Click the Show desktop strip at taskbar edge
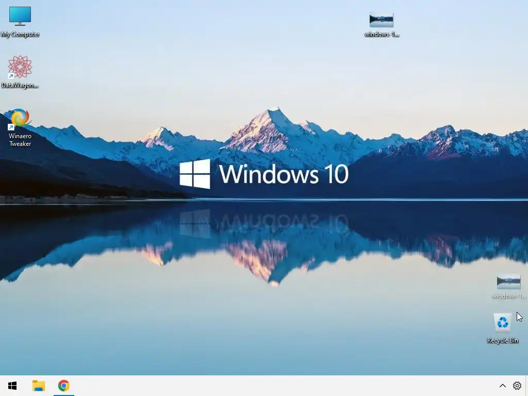Image resolution: width=528 pixels, height=396 pixels. pos(526,386)
